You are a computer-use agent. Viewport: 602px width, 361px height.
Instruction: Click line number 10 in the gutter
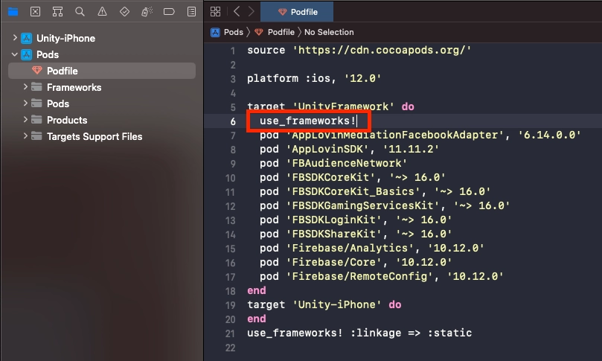[231, 178]
